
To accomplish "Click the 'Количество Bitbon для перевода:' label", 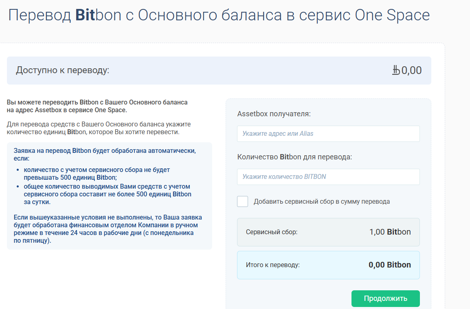I will (x=294, y=157).
